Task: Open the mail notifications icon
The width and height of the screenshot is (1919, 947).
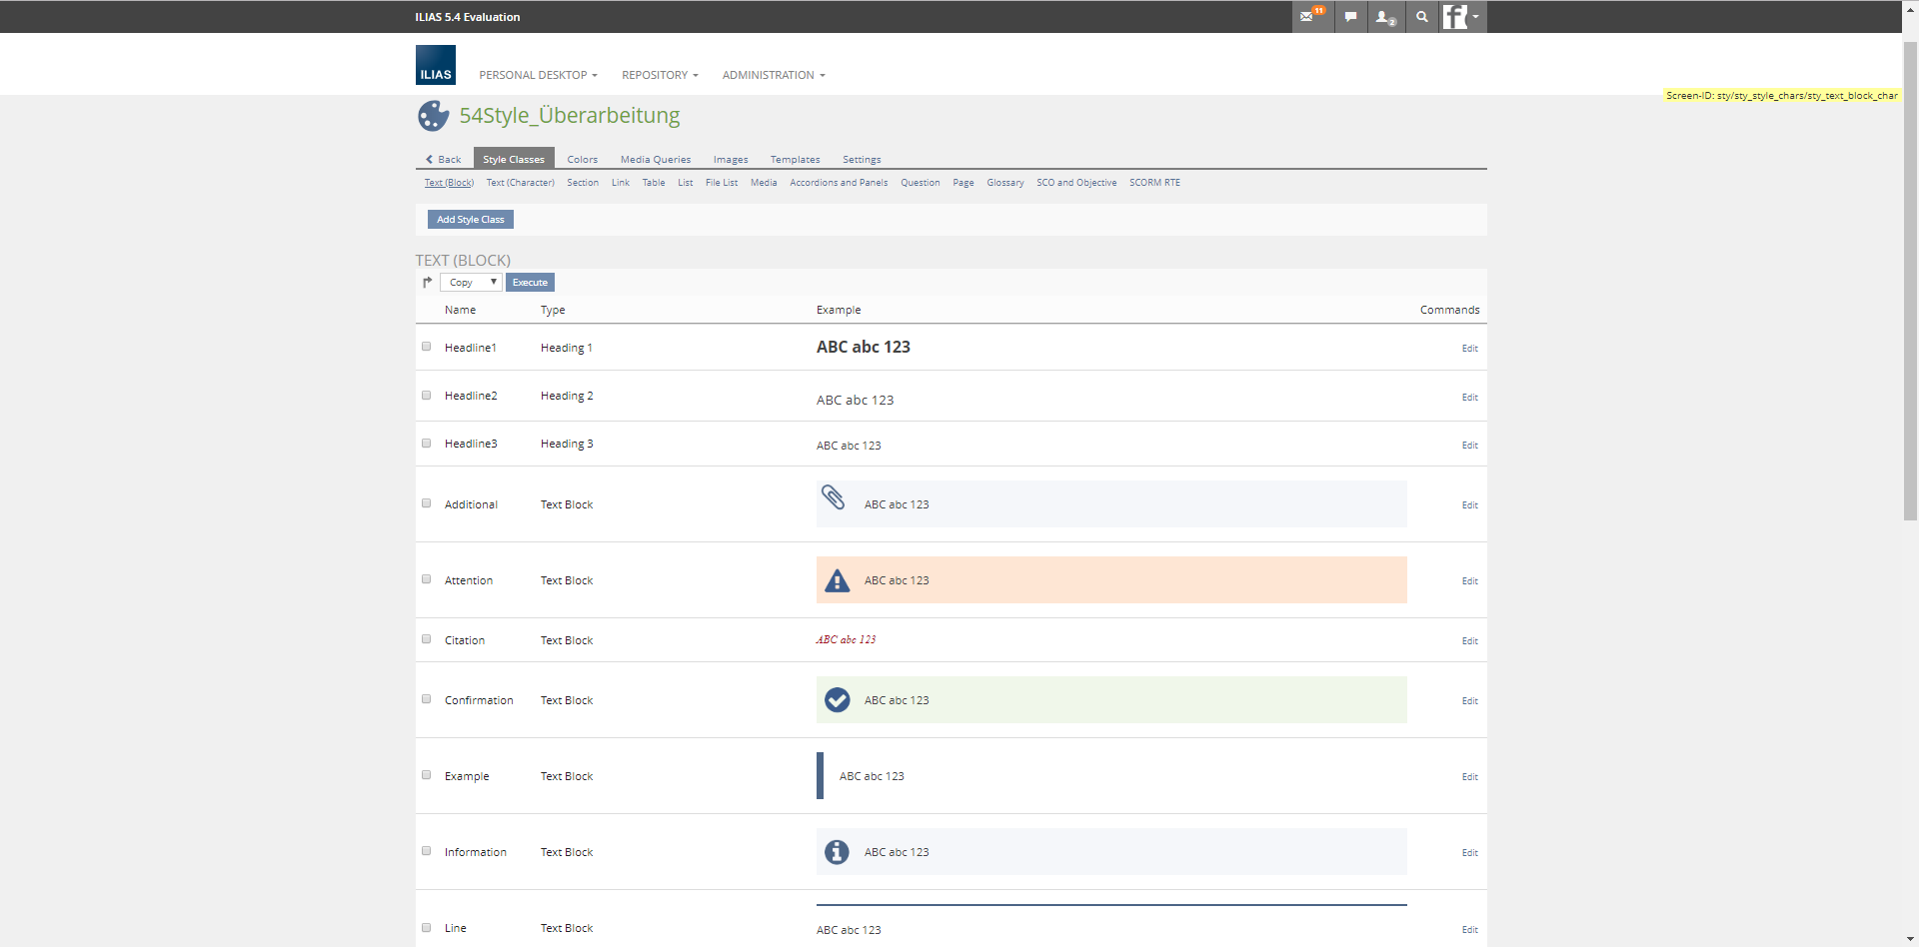Action: click(1311, 17)
